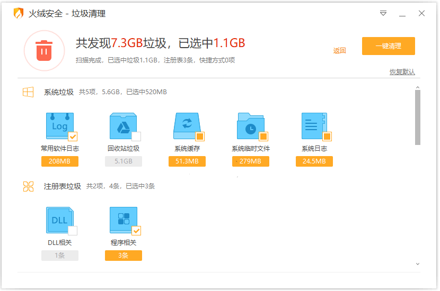Image resolution: width=440 pixels, height=291 pixels.
Task: Open the 208MB size details
Action: [60, 161]
